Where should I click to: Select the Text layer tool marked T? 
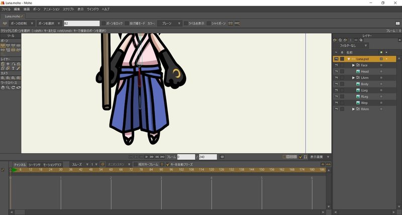click(13, 68)
